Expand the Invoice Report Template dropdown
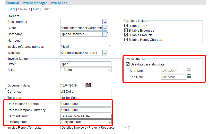Viewport: 209px width, 134px height. 94,128
